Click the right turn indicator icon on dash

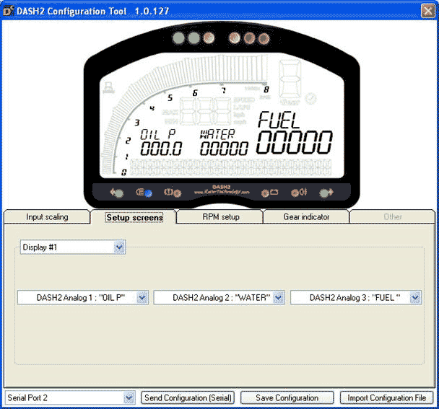326,193
